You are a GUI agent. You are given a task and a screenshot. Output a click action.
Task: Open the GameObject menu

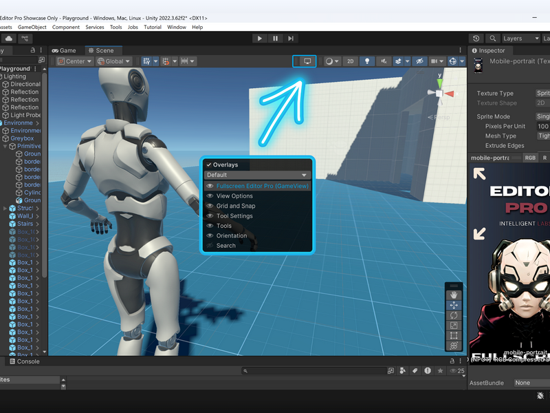click(x=32, y=27)
